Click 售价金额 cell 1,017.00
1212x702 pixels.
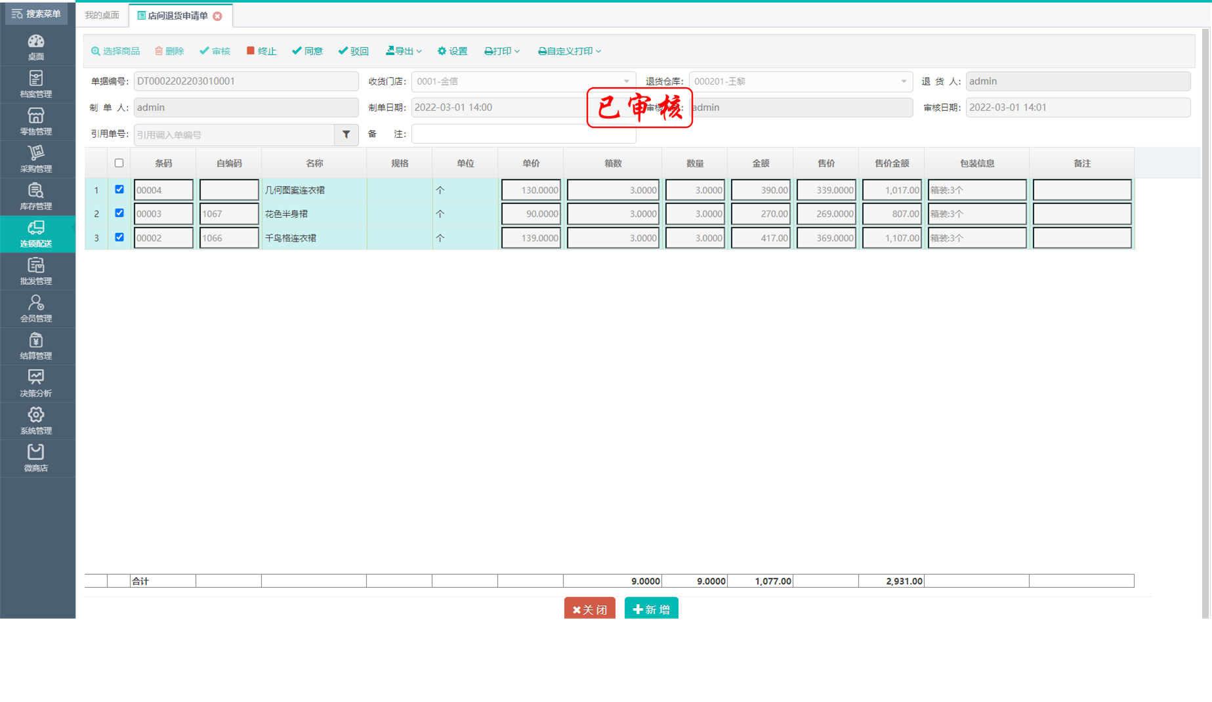(892, 190)
